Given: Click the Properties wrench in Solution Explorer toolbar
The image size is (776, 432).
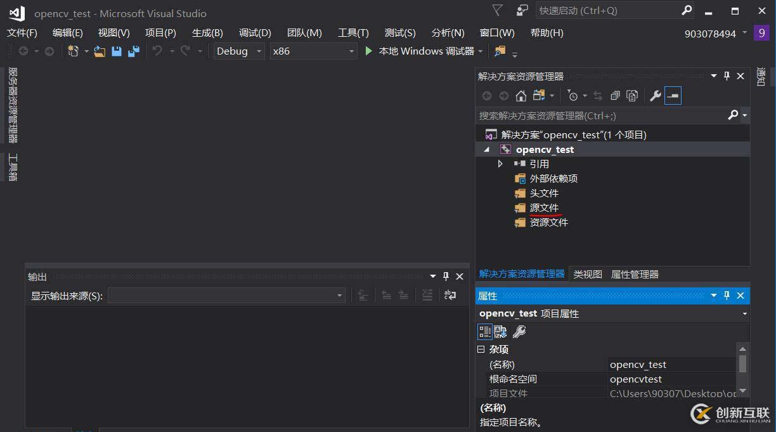Looking at the screenshot, I should click(x=655, y=96).
